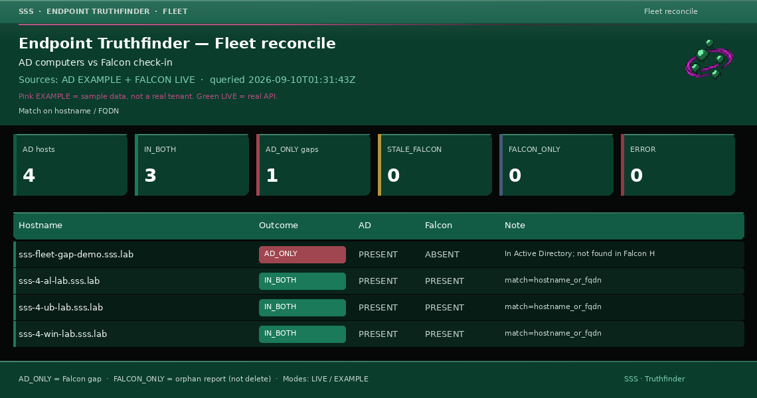Click the pink EXAMPLE sample data notice
The height and width of the screenshot is (398, 757).
point(147,96)
